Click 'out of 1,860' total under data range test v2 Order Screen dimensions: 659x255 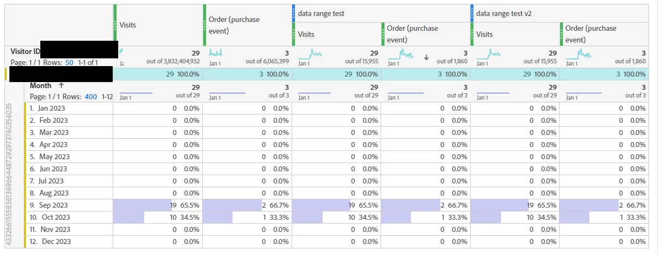point(630,62)
